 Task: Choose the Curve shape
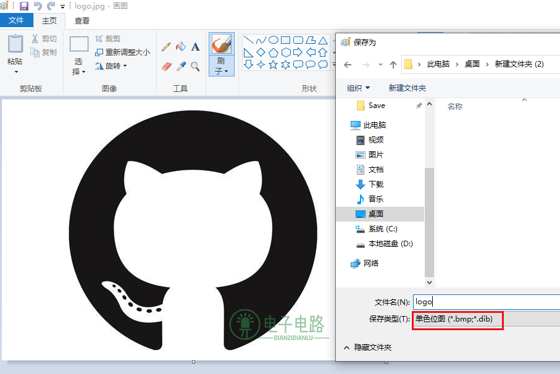(261, 40)
